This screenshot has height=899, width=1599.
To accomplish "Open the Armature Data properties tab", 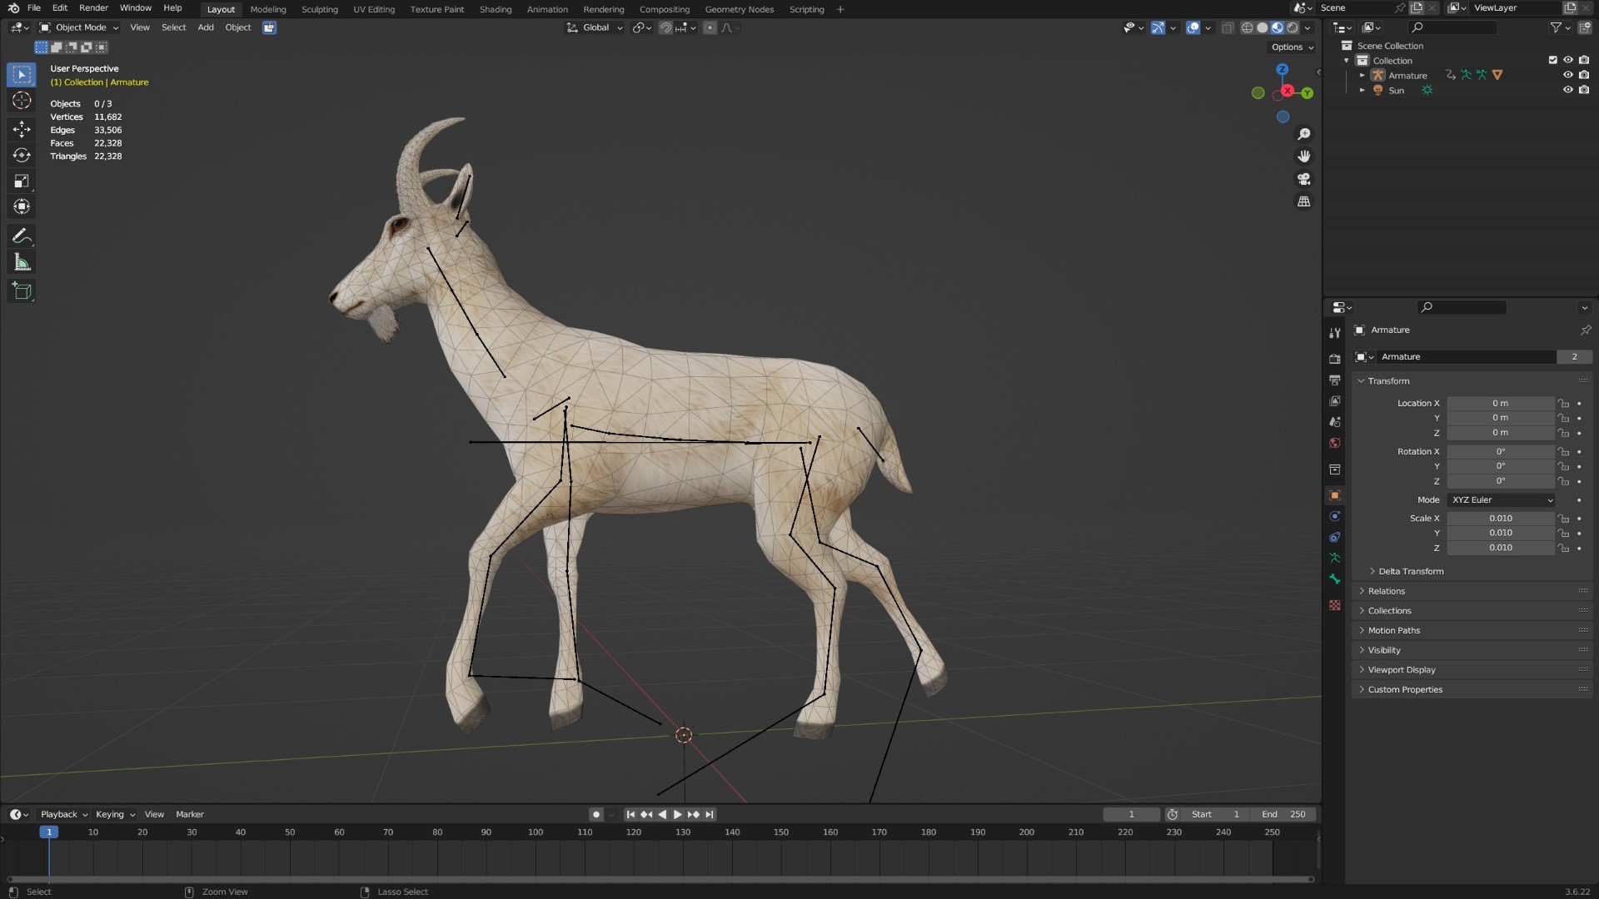I will point(1335,558).
